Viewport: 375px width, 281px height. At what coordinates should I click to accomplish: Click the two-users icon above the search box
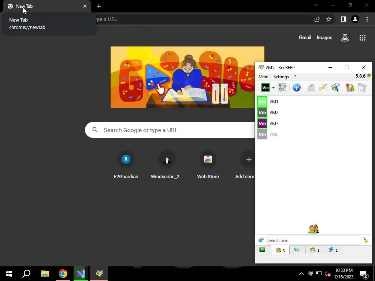313,229
